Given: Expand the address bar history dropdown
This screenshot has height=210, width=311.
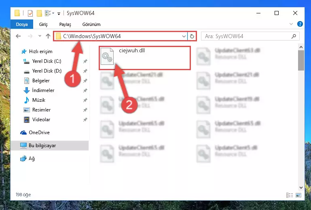Looking at the screenshot, I should click(x=184, y=36).
